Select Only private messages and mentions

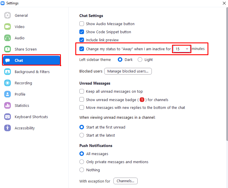(82, 162)
